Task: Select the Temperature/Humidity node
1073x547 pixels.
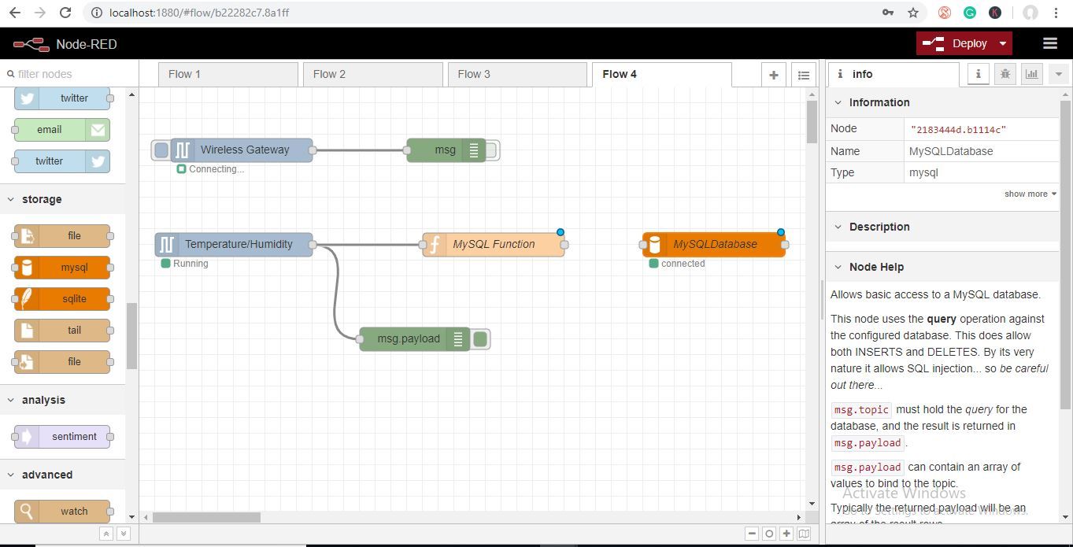Action: [234, 245]
